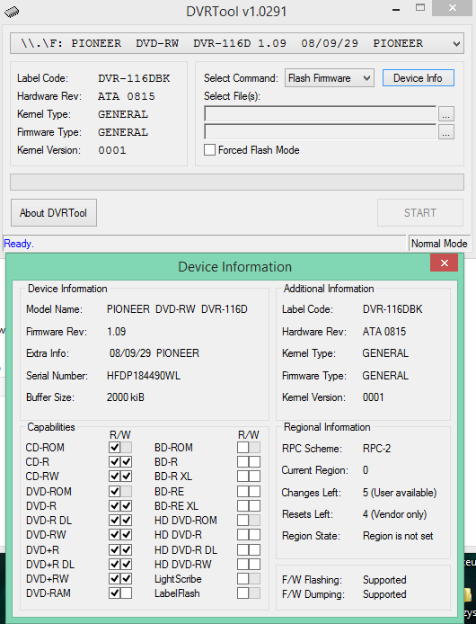Toggle BD-RE read checkbox

[242, 491]
